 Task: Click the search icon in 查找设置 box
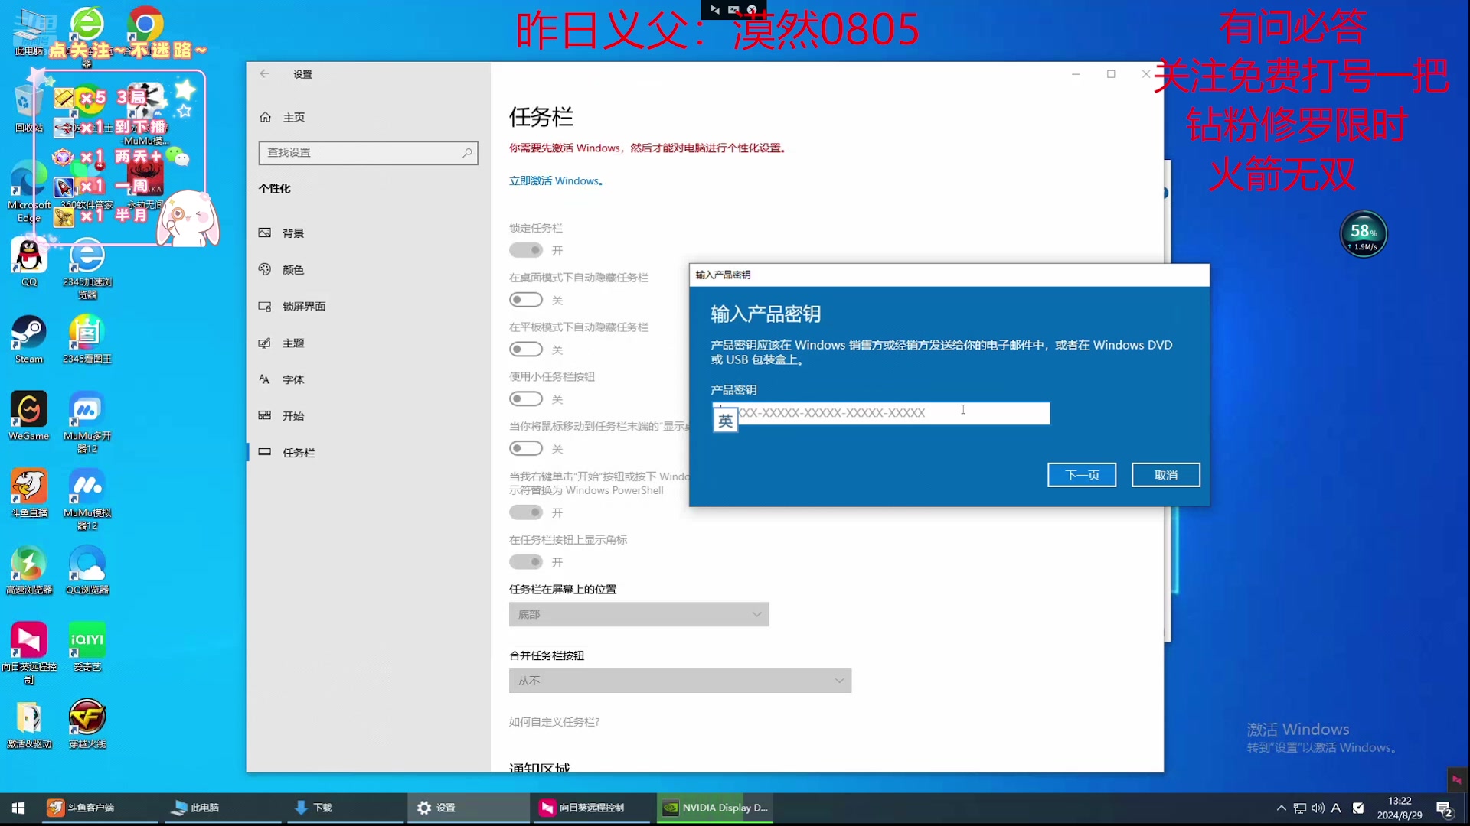pos(467,153)
